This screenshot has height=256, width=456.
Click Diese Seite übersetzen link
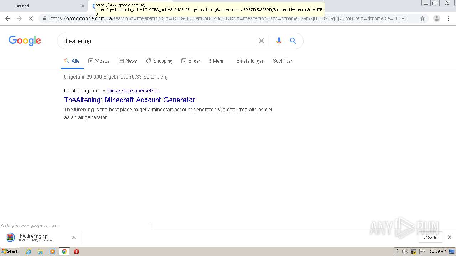pos(133,91)
